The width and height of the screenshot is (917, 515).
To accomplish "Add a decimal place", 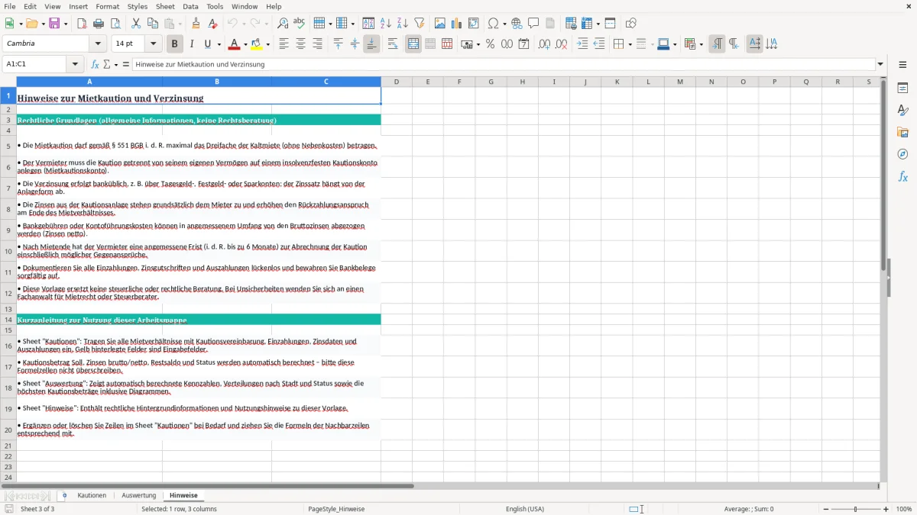I will 545,44.
